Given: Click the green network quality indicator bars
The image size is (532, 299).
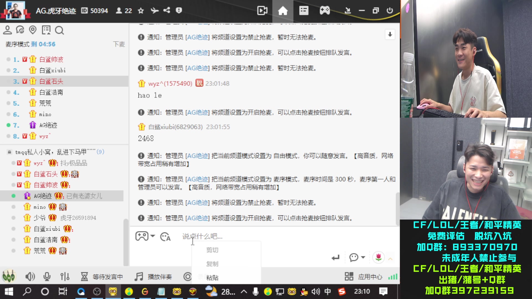Looking at the screenshot, I should (392, 276).
